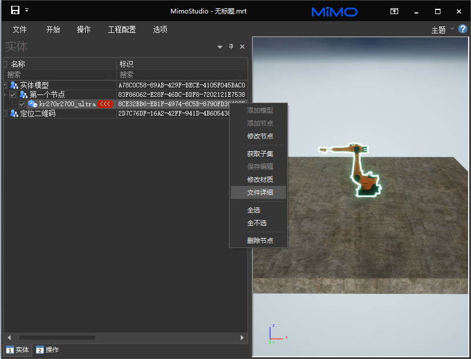Image resolution: width=471 pixels, height=359 pixels.
Task: Click the blue help question mark icon
Action: click(x=462, y=29)
